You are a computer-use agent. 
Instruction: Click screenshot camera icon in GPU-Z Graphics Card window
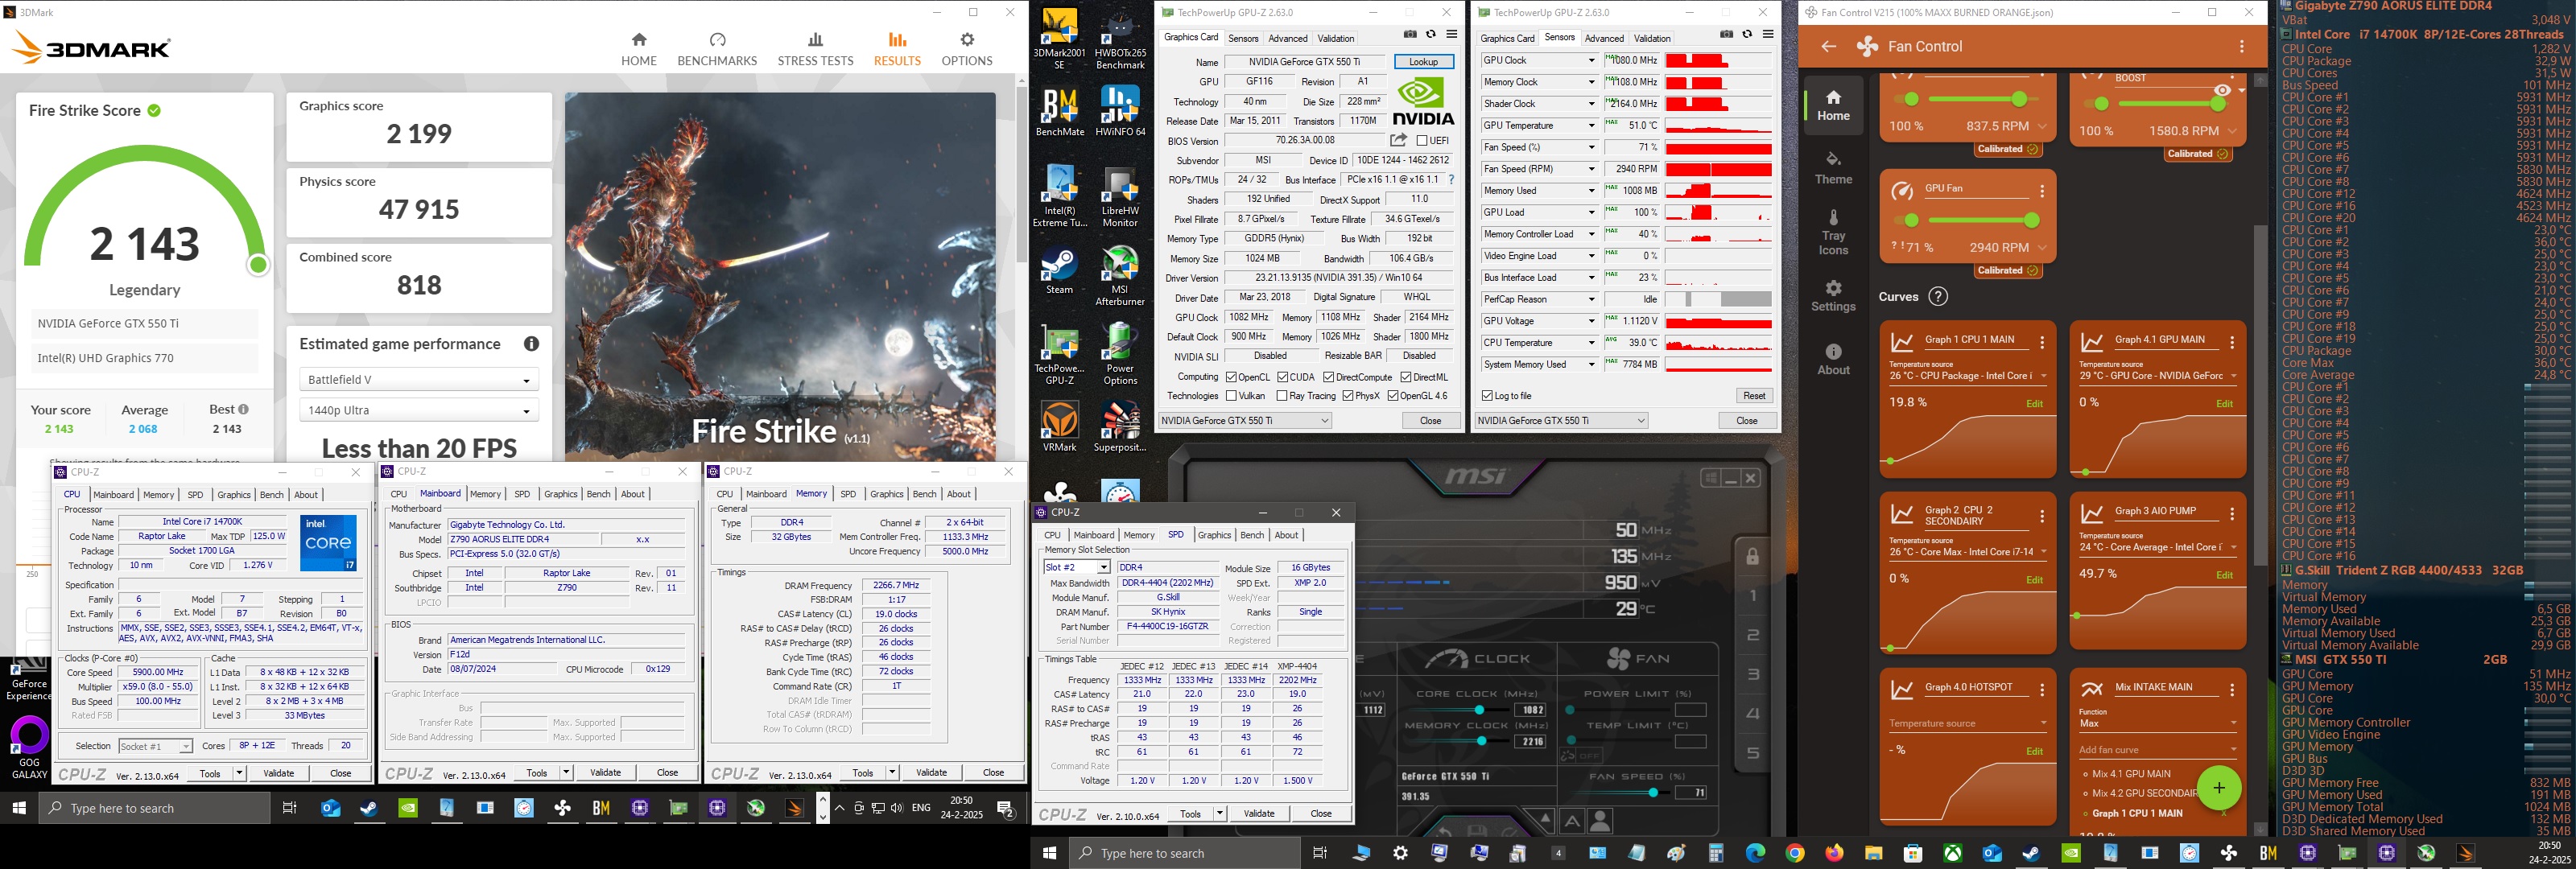(1410, 34)
